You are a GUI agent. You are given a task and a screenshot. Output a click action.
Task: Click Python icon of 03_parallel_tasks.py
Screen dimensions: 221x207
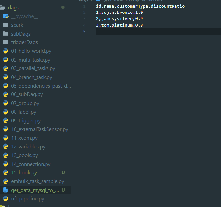(6, 68)
